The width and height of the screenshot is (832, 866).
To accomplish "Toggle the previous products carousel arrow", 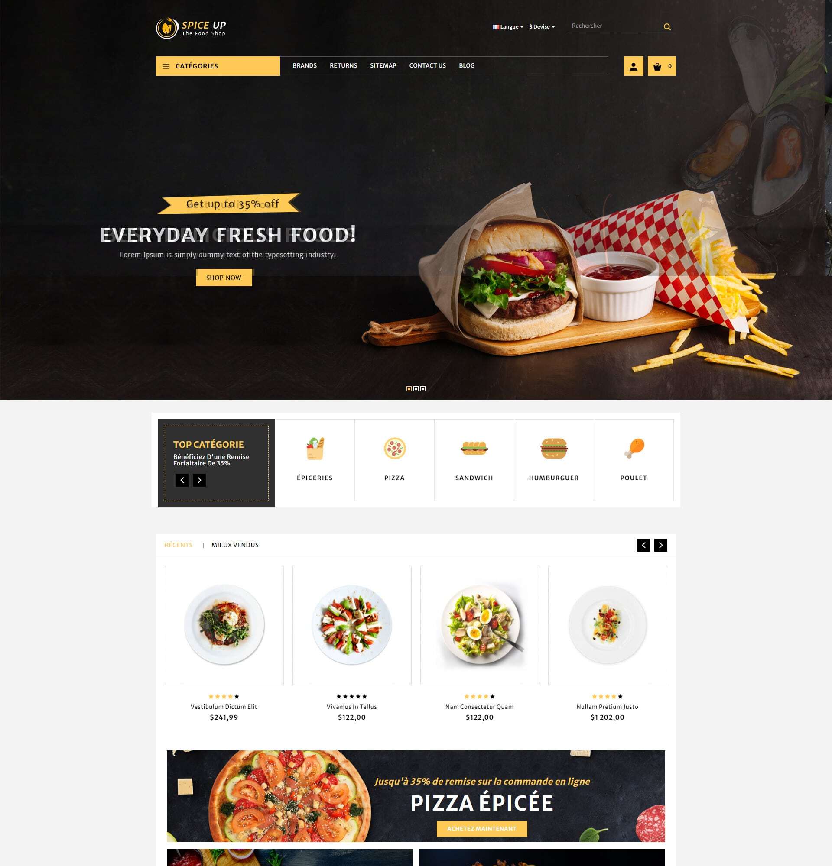I will (643, 544).
